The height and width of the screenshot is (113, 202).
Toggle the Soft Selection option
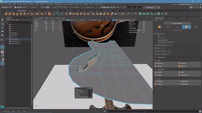click(x=161, y=57)
